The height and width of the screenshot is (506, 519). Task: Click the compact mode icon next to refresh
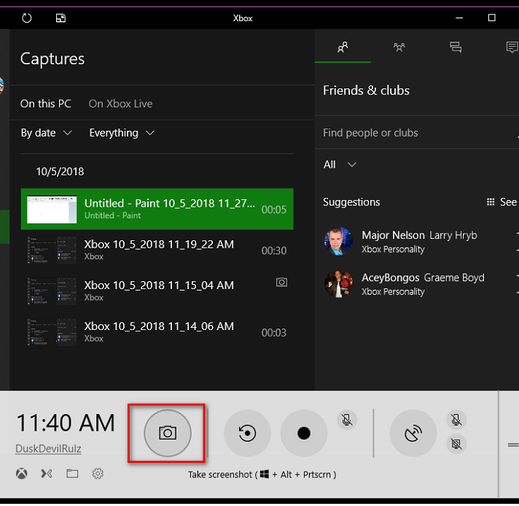tap(61, 18)
